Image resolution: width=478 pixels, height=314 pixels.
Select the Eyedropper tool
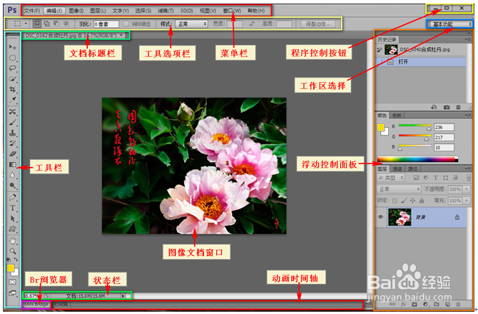click(x=13, y=100)
